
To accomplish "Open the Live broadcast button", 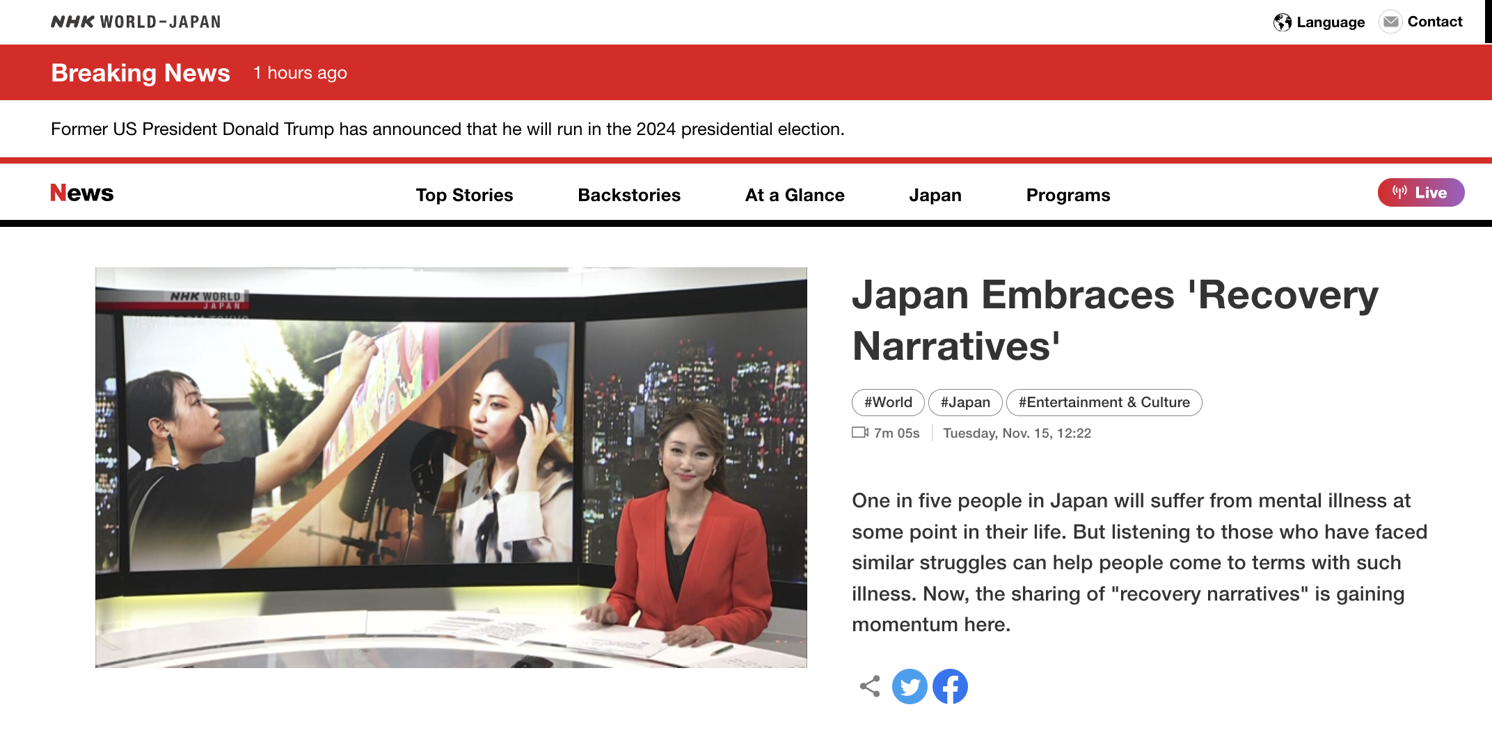I will coord(1420,193).
